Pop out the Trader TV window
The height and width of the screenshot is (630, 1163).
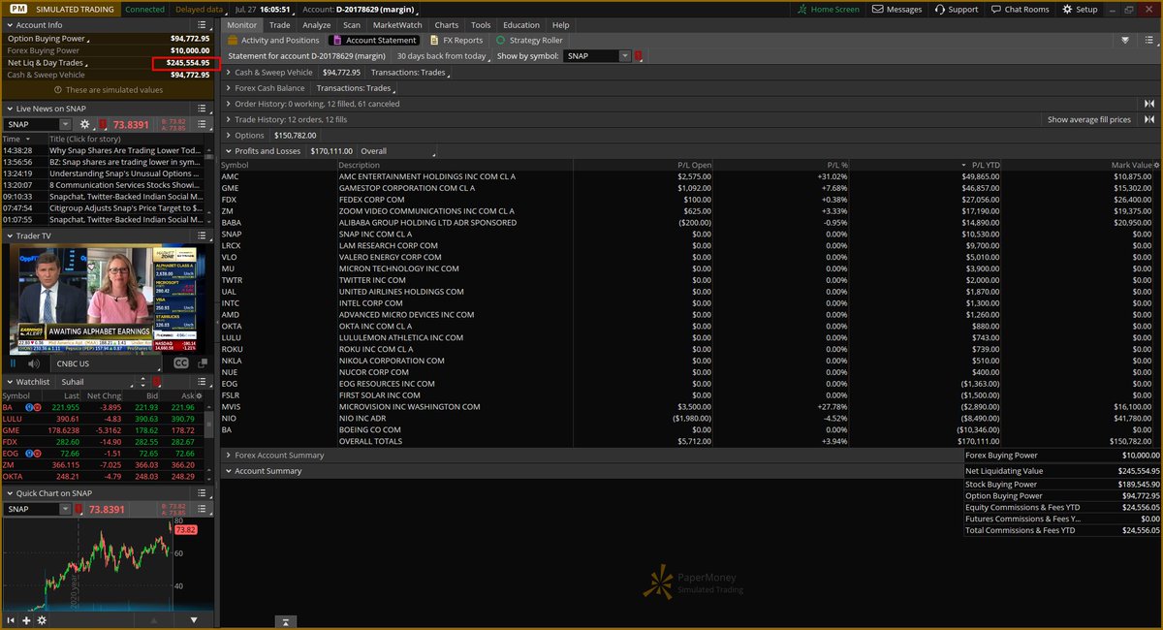[203, 363]
